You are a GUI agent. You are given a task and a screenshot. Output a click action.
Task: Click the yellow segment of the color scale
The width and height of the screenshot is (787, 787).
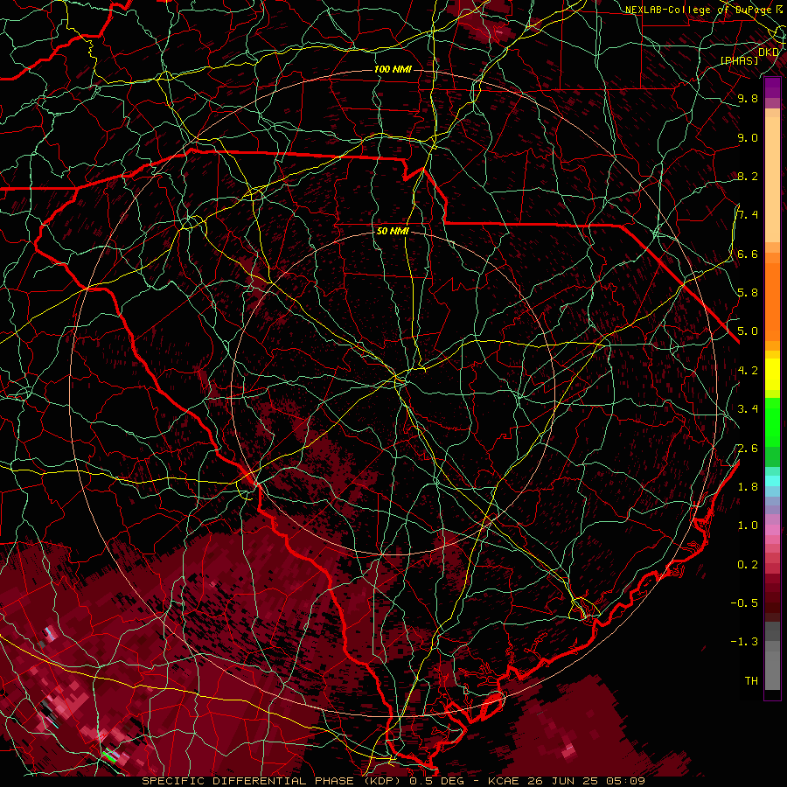(772, 374)
